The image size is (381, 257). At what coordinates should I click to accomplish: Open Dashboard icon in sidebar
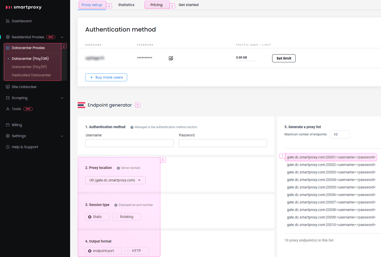tap(8, 21)
